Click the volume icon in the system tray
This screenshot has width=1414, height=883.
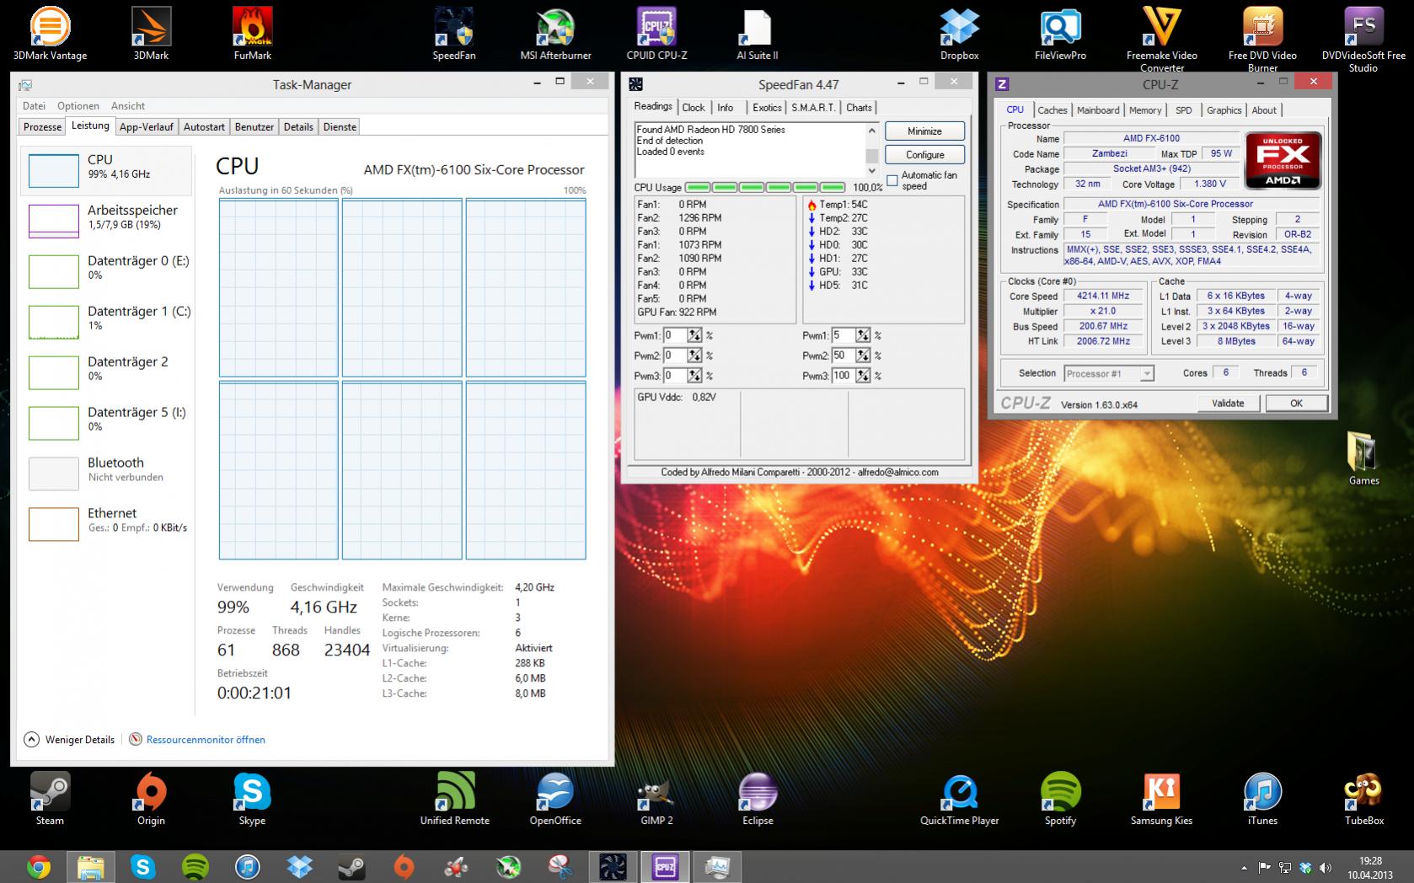[x=1326, y=867]
